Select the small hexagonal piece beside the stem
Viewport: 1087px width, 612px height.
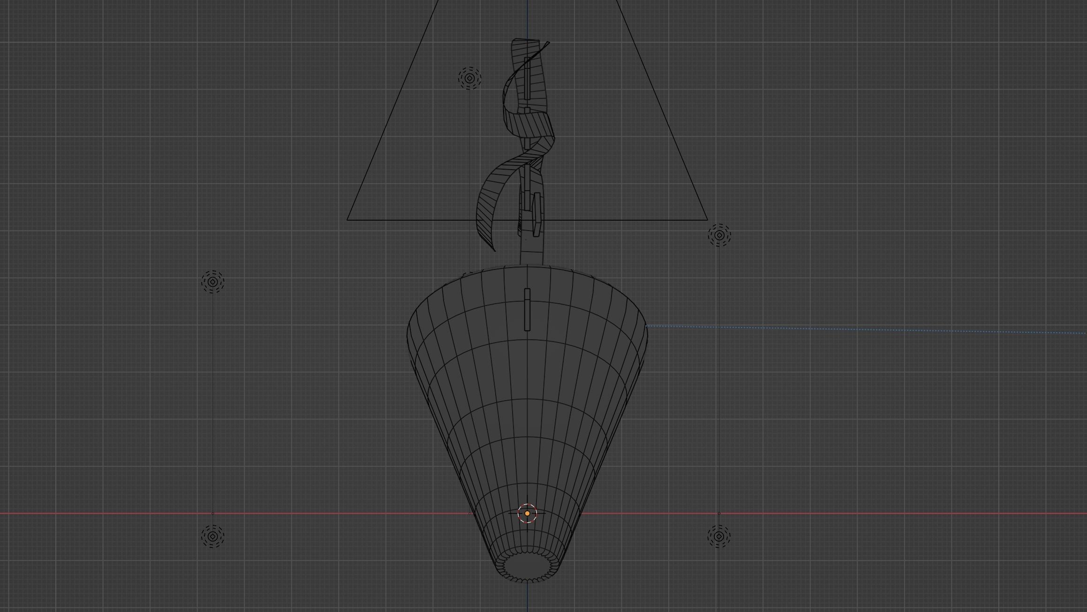coord(537,215)
